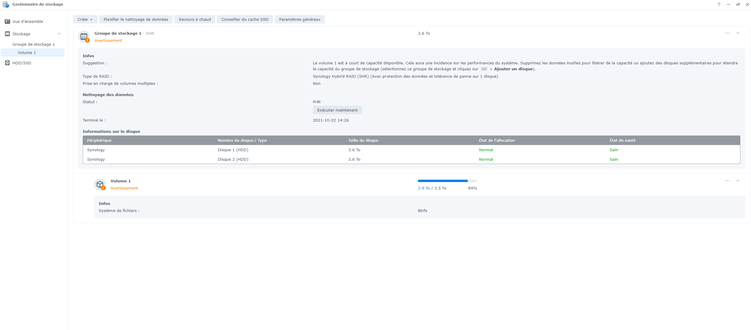Open Conseiller du cache SSD
Viewport: 751px width, 330px height.
click(245, 20)
